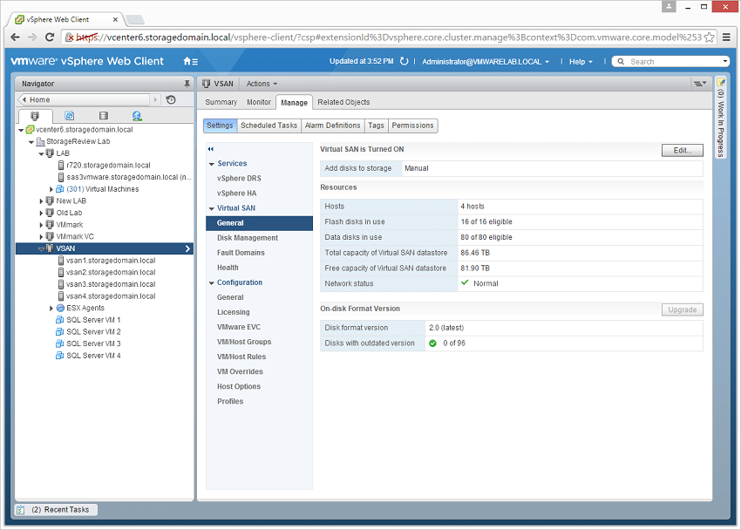Open the Virtual SAN Health page
Screen dimensions: 741x530
coord(228,268)
